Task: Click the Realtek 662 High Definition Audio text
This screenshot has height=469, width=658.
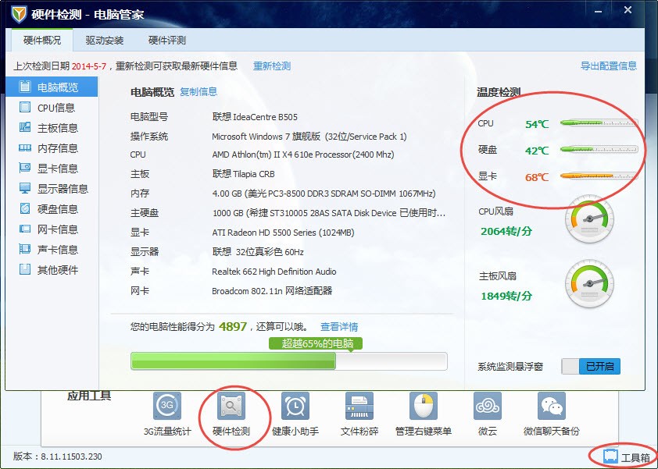Action: [x=274, y=271]
